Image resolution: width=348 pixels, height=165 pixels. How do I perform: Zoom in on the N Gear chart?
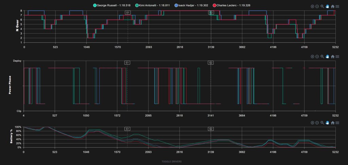click(x=312, y=7)
